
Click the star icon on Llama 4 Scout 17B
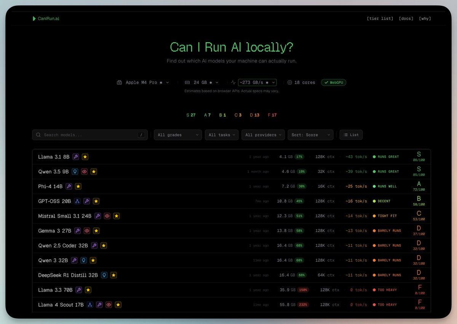pos(118,305)
